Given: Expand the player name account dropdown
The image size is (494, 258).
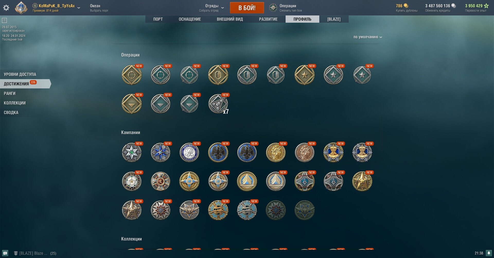Looking at the screenshot, I should tap(79, 7).
